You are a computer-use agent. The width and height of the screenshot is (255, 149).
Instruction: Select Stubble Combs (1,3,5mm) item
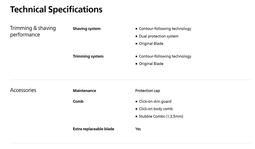161,116
